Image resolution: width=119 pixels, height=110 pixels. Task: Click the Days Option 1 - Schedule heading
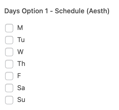pos(57,11)
